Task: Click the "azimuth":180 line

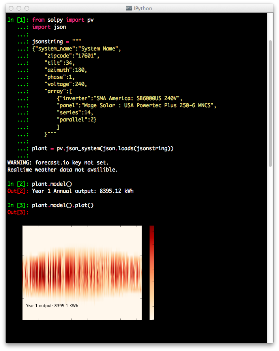Action: 66,70
